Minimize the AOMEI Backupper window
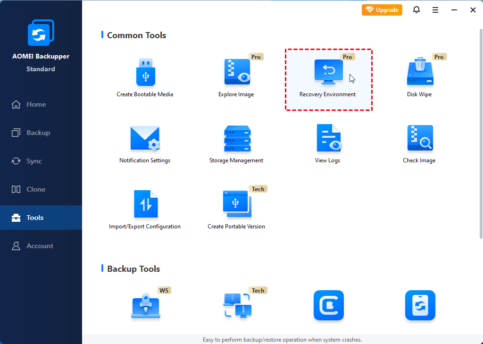483x344 pixels. 454,10
